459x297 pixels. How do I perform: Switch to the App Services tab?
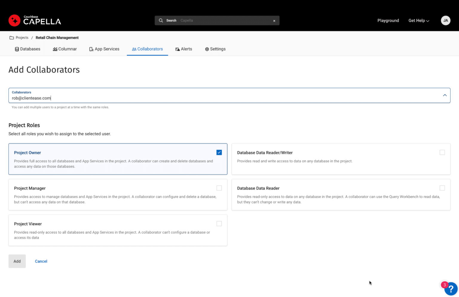click(104, 49)
